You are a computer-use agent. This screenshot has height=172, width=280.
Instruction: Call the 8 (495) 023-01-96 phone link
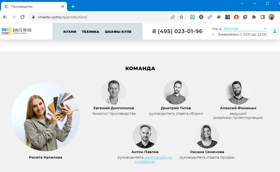pyautogui.click(x=177, y=32)
